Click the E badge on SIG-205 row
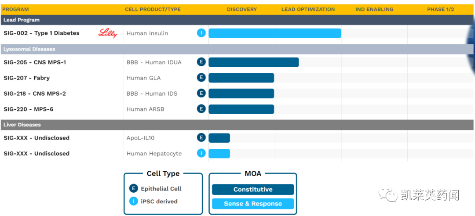475x216 pixels. (x=201, y=62)
